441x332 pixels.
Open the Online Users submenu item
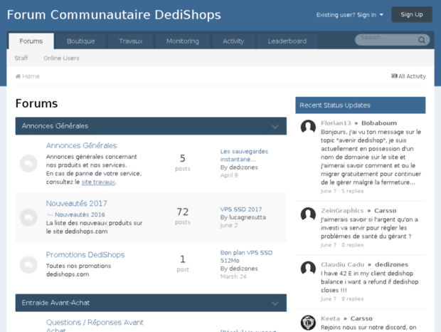pyautogui.click(x=61, y=58)
